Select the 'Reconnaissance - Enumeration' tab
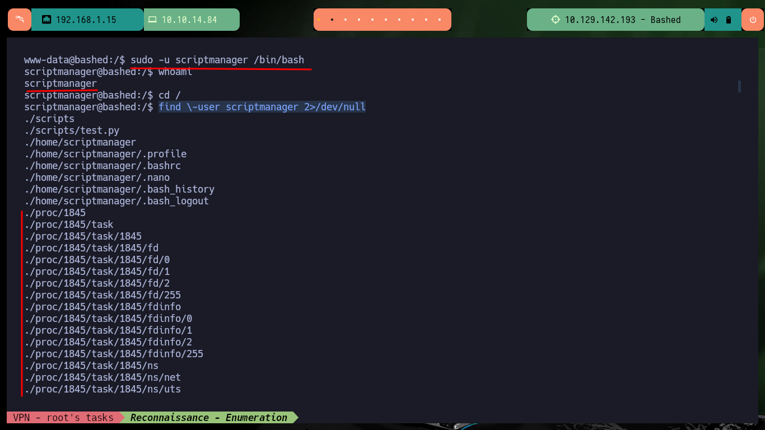 tap(209, 418)
